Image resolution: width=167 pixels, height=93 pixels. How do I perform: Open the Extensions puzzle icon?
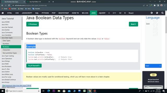pyautogui.click(x=154, y=5)
